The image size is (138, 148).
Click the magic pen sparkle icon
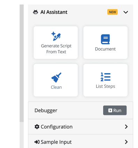pyautogui.click(x=56, y=36)
